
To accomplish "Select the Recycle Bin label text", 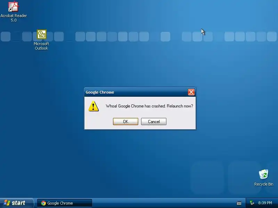I will tap(264, 184).
